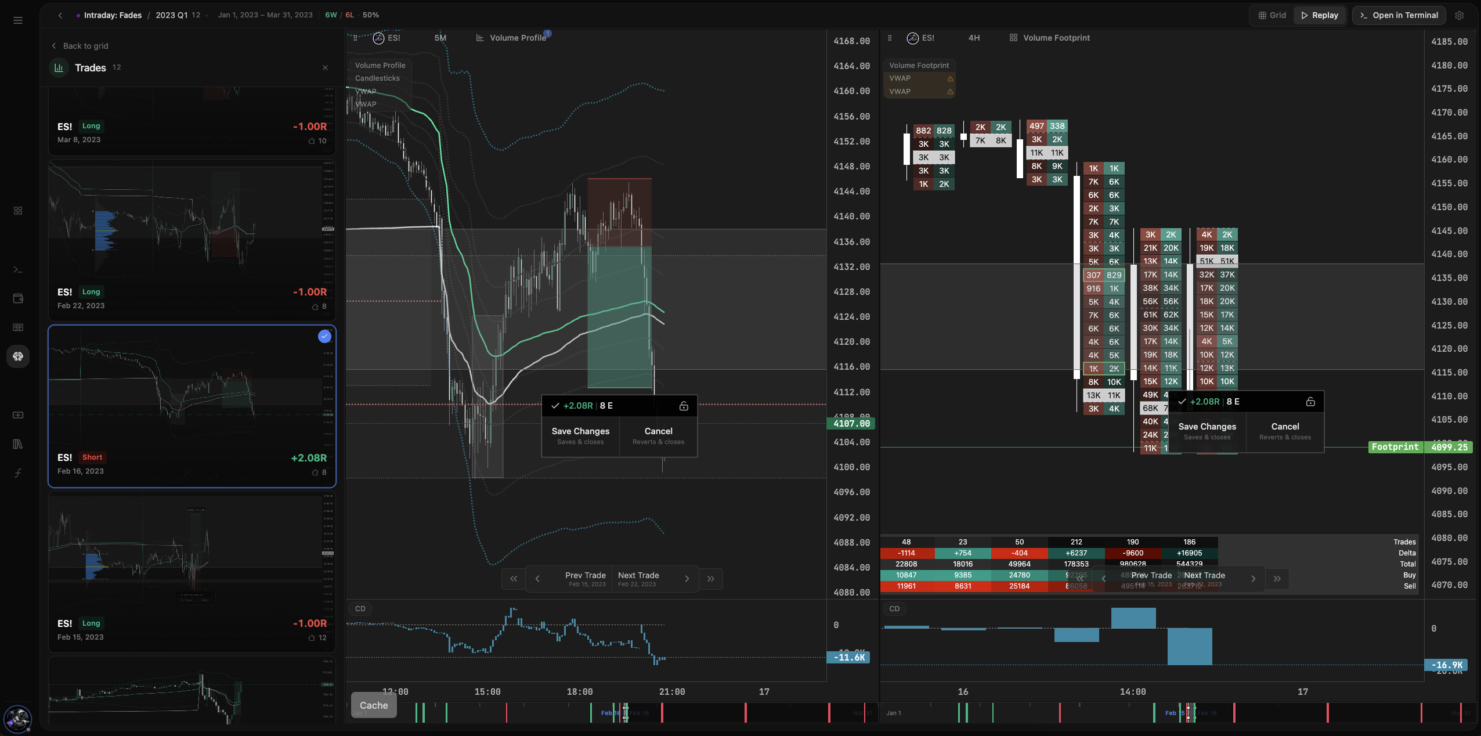Open the grid dashboard icon in left sidebar
The width and height of the screenshot is (1481, 736).
tap(18, 211)
